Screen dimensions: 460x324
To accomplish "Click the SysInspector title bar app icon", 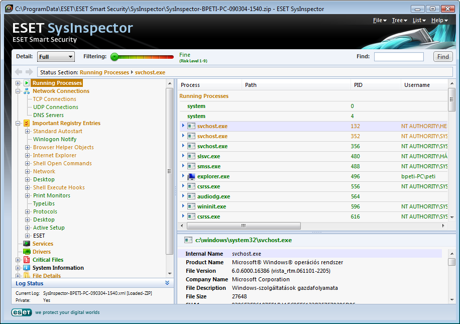I will click(x=9, y=9).
